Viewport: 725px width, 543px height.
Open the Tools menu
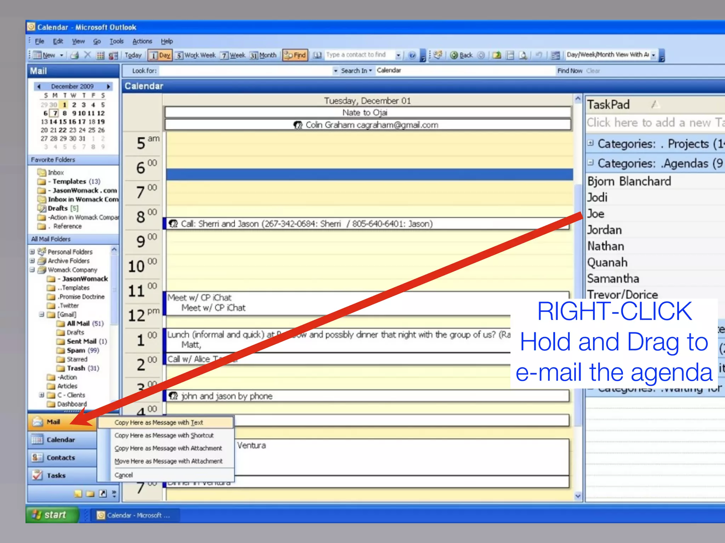[116, 41]
